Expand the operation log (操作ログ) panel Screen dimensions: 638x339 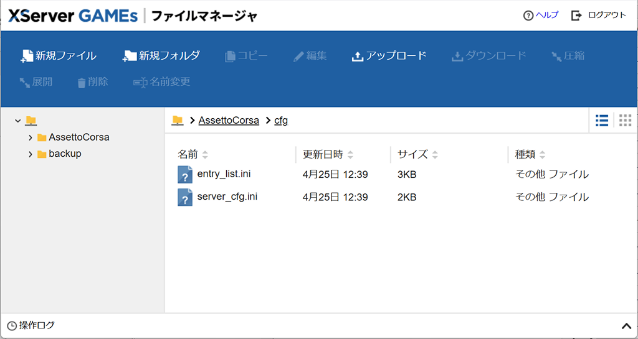click(x=626, y=326)
